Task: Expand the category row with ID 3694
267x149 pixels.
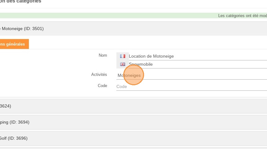Action: (x=133, y=122)
